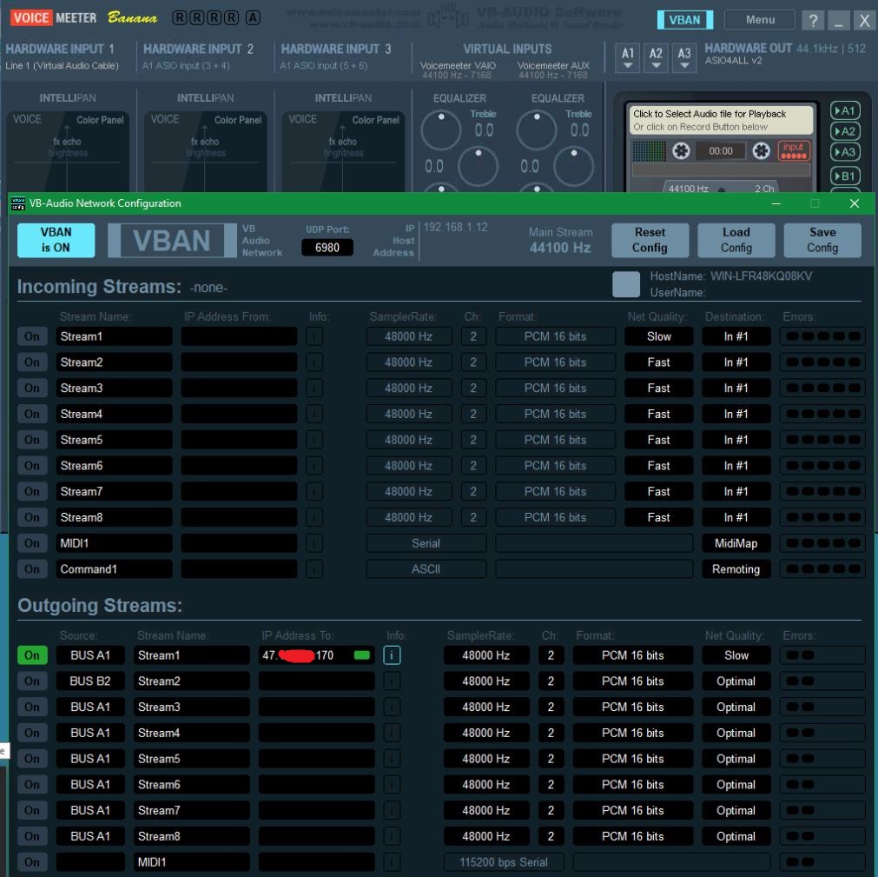The width and height of the screenshot is (878, 877).
Task: Open the Voicemeeter Menu
Action: [x=760, y=20]
